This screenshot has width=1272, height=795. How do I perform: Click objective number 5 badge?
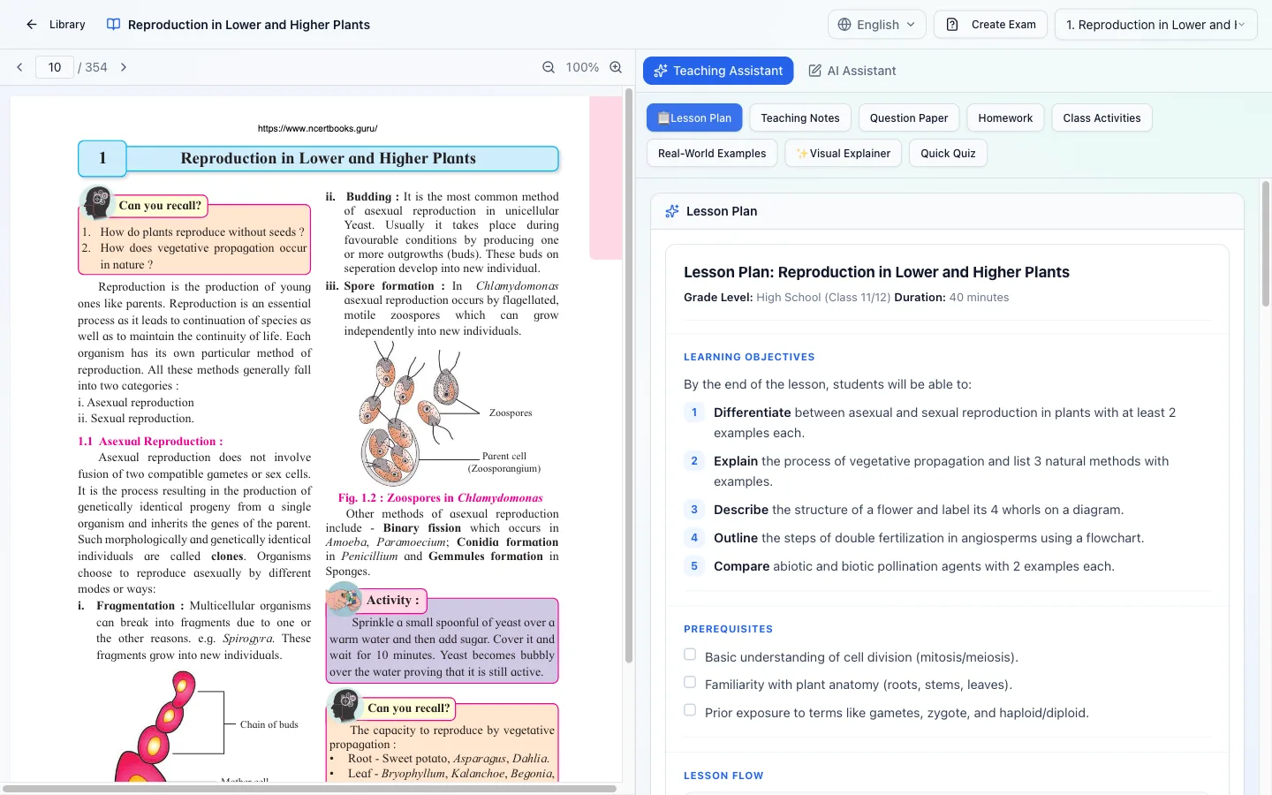tap(694, 566)
